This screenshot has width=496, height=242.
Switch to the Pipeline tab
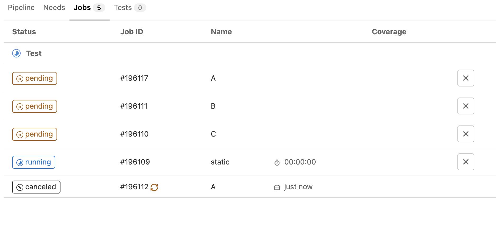click(21, 8)
